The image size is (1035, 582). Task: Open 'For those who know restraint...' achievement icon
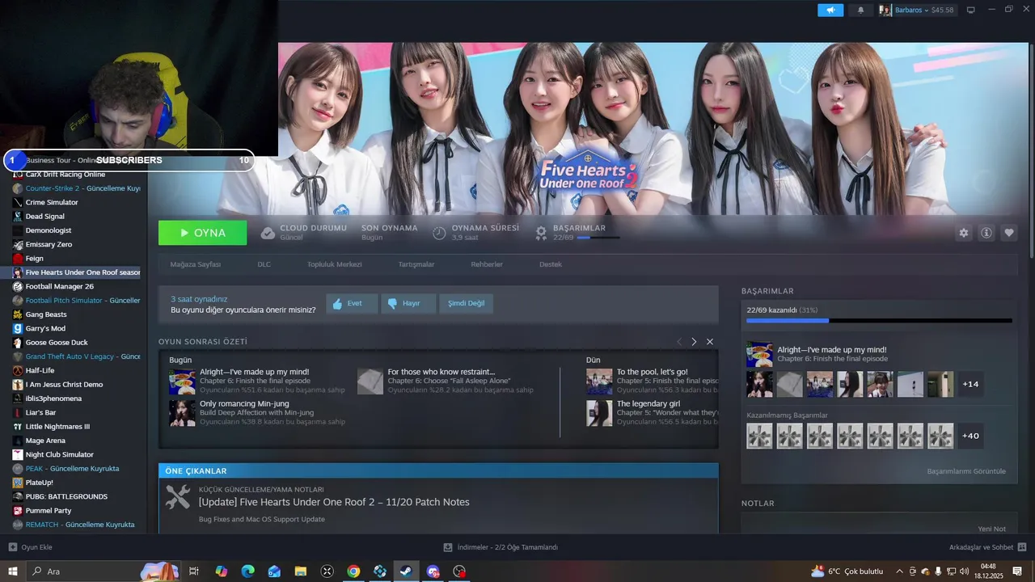370,382
